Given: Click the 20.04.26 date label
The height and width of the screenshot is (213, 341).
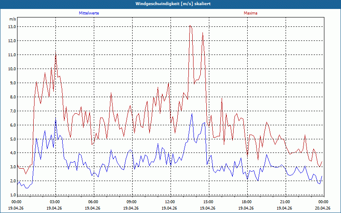Looking at the screenshot, I should point(323,208).
